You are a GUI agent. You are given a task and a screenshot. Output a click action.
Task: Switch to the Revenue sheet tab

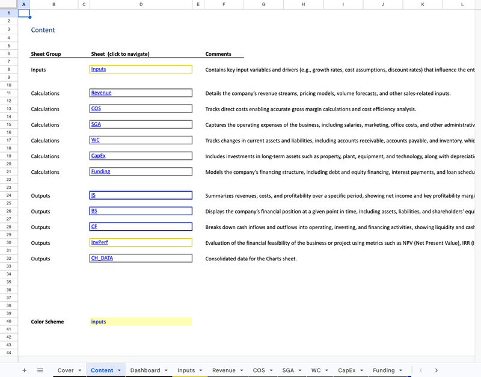(x=224, y=370)
